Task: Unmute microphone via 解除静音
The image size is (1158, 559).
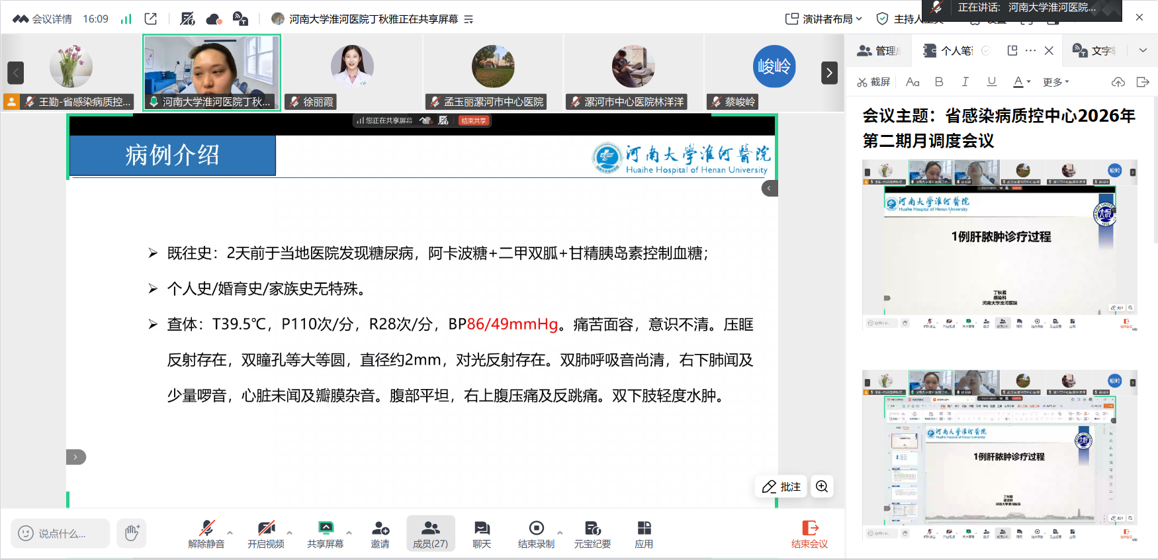Action: (206, 534)
